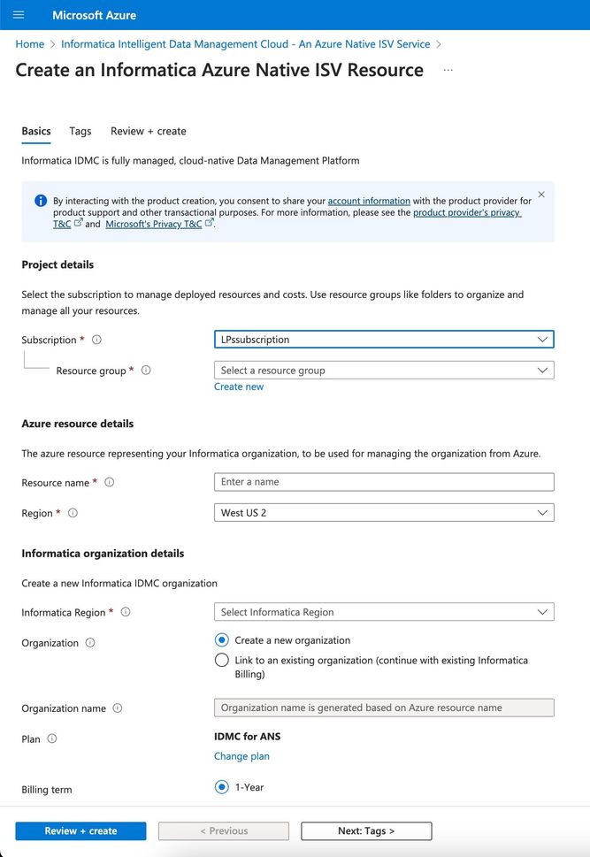Dismiss the consent information banner
590x857 pixels.
[541, 195]
